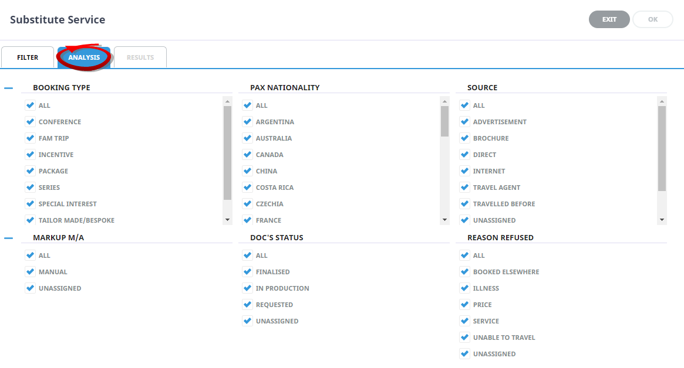The image size is (684, 368).
Task: Toggle SPECIAL INTEREST checkbox
Action: (30, 204)
